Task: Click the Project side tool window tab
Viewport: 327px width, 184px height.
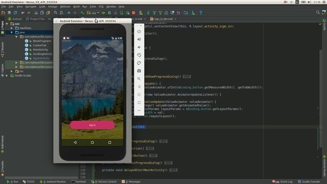Action: 2,27
